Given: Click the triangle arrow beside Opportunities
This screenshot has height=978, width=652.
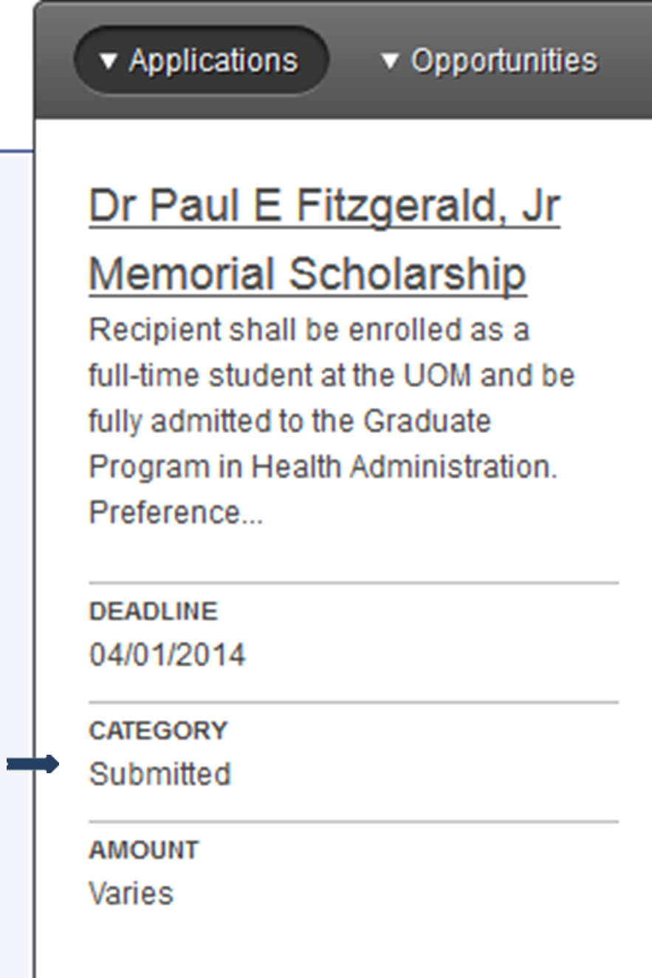Looking at the screenshot, I should (x=390, y=62).
